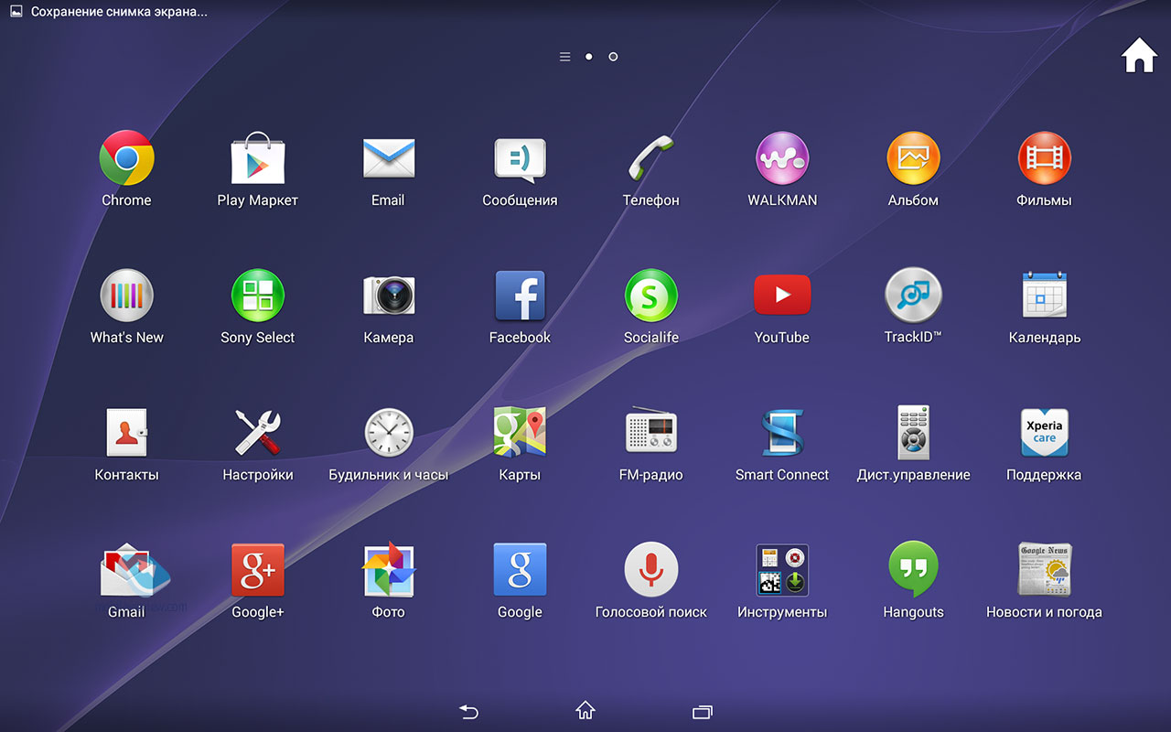Open the Камера app

point(389,296)
